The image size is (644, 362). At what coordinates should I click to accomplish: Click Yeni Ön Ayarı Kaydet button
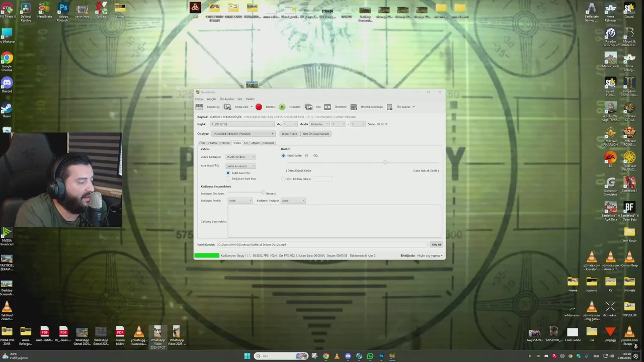click(316, 134)
